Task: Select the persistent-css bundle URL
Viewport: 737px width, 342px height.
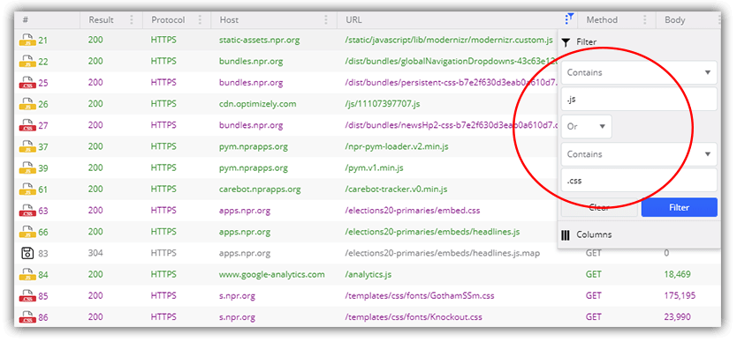Action: 452,83
